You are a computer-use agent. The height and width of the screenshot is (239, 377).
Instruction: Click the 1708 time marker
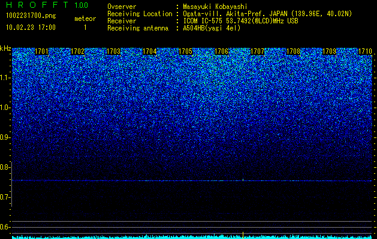point(293,51)
